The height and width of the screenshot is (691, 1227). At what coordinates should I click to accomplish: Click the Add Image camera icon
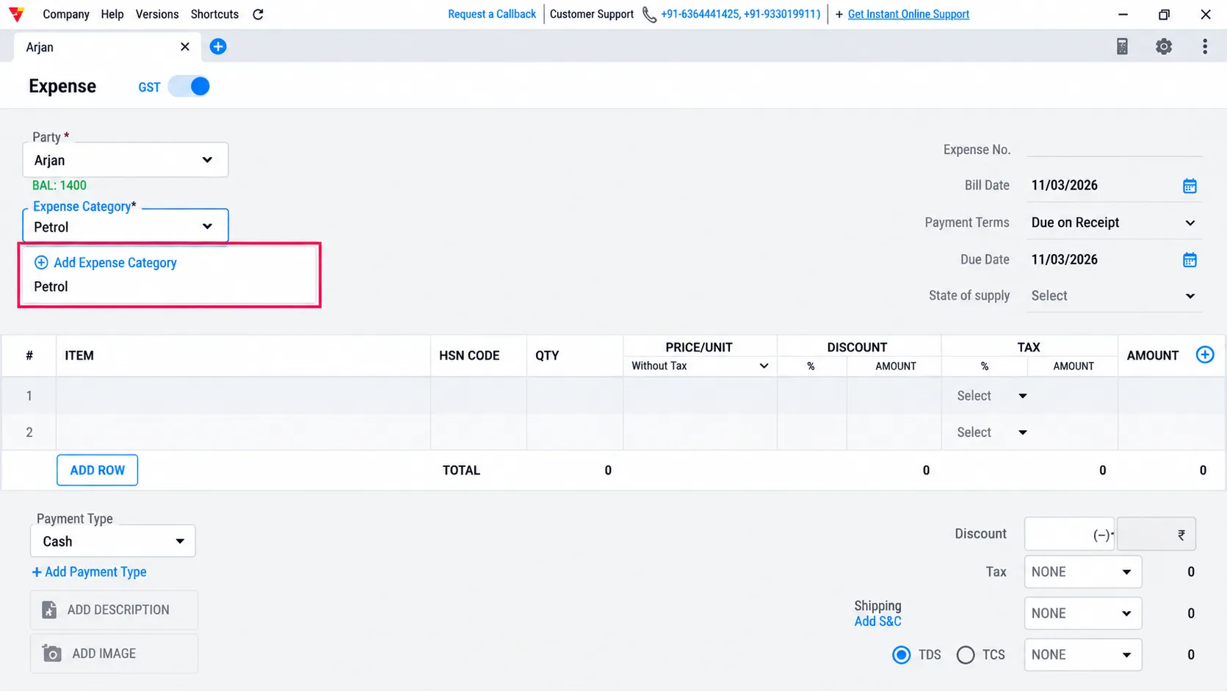point(51,654)
